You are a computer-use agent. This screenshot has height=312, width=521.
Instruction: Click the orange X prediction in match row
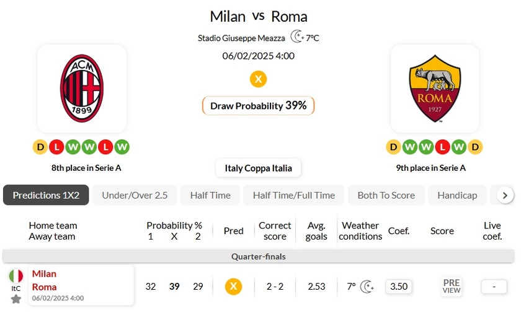pyautogui.click(x=233, y=286)
